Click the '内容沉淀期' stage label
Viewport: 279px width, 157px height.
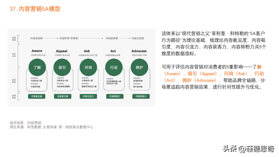(x=138, y=38)
